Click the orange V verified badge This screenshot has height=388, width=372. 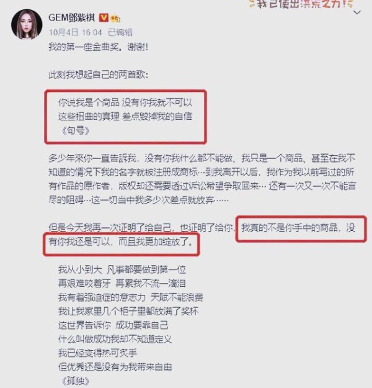click(104, 18)
